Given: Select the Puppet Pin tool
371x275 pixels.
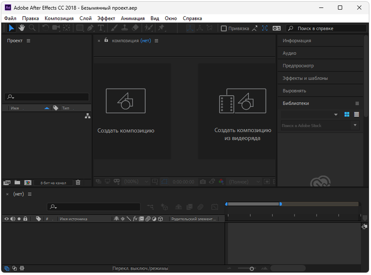Looking at the screenshot, I should 161,28.
